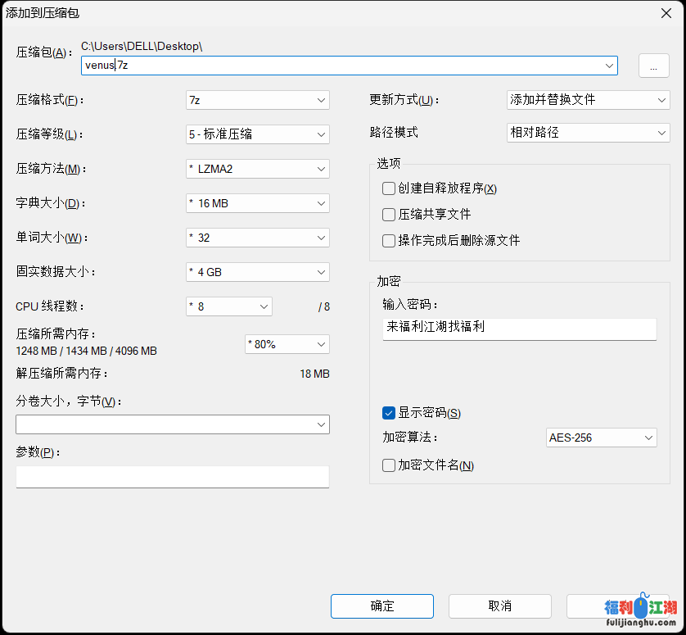Disable the 显示密码 show password checkbox
The image size is (686, 635).
point(388,412)
